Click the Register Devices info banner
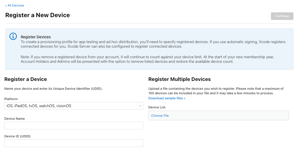The image size is (301, 151). 149,49
